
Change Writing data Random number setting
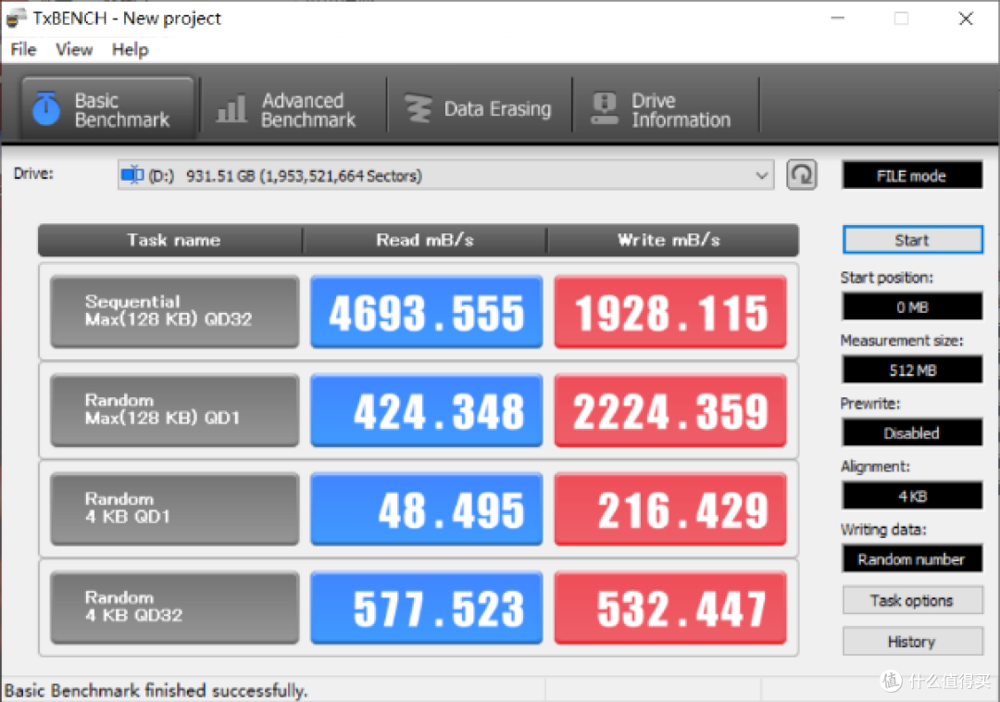(912, 559)
